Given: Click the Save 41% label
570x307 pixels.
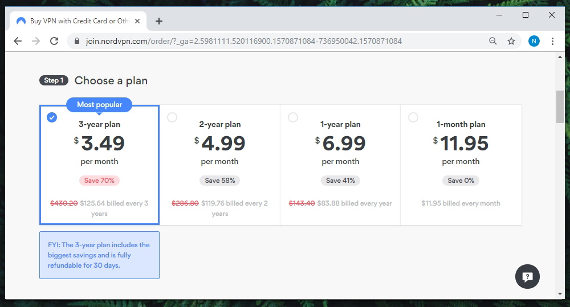Looking at the screenshot, I should (x=340, y=181).
